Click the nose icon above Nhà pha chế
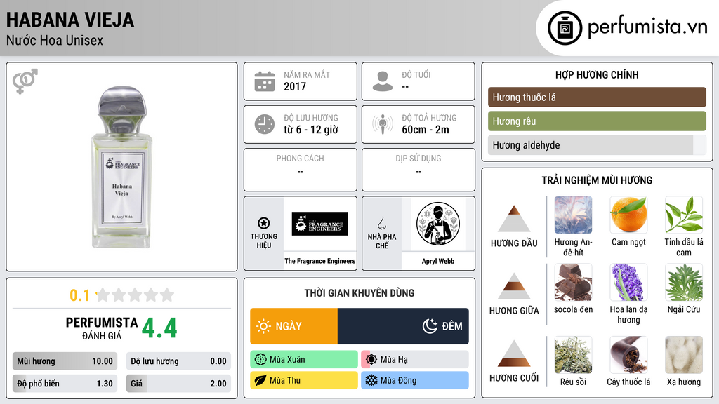 381,223
